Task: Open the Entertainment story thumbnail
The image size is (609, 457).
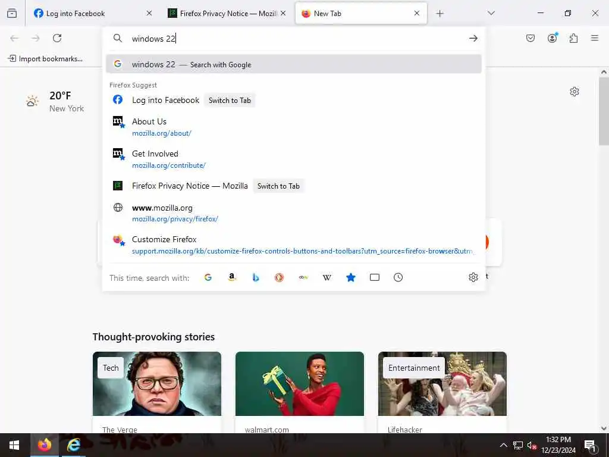Action: click(442, 384)
